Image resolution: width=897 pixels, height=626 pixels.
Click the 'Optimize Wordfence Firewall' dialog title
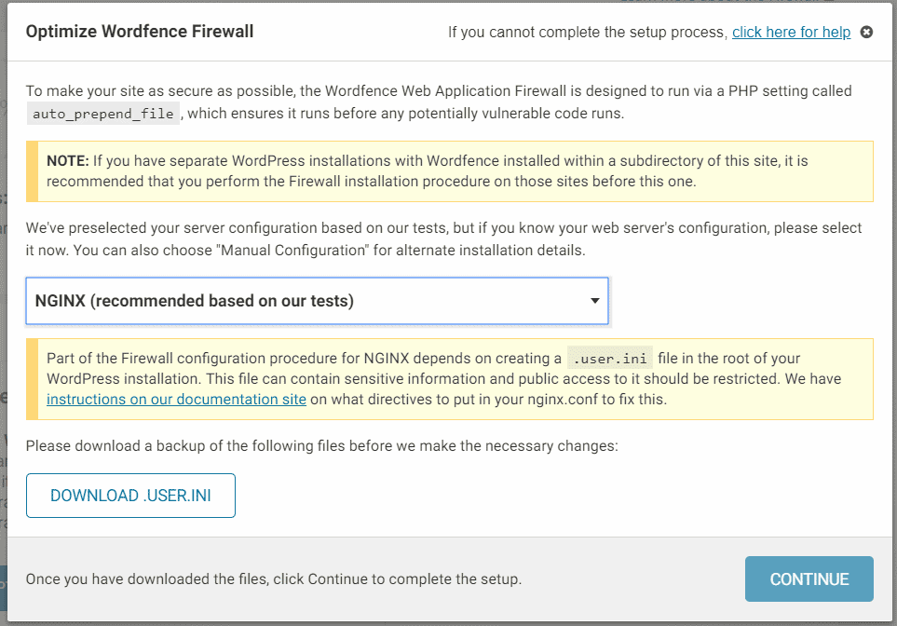coord(140,32)
